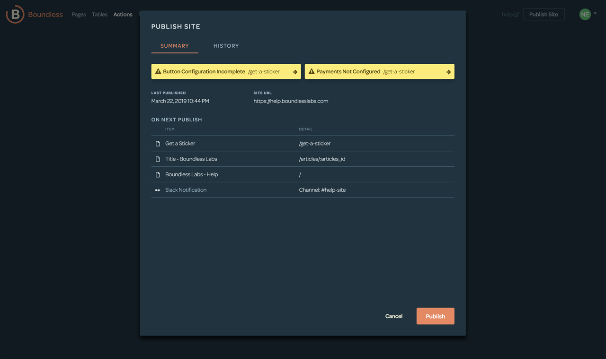Click the Boundless Labs - Help root path detail

coord(300,175)
